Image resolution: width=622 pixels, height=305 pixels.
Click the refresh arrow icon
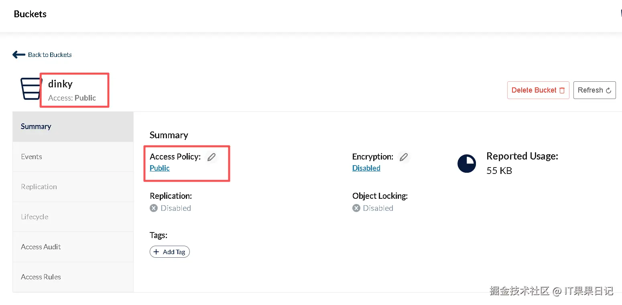tap(608, 91)
